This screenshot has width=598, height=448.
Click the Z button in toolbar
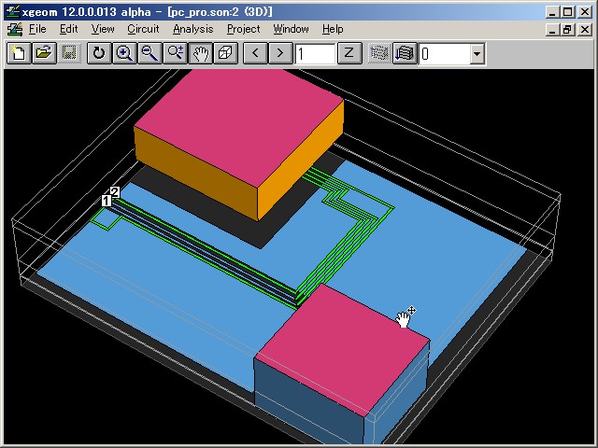click(x=349, y=53)
